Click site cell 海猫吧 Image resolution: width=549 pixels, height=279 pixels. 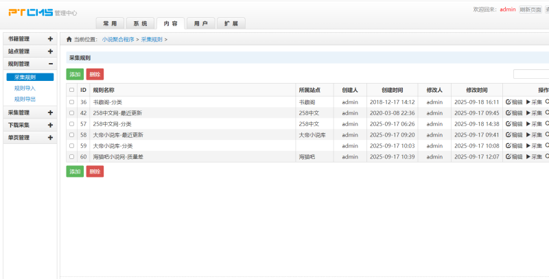[x=307, y=156]
